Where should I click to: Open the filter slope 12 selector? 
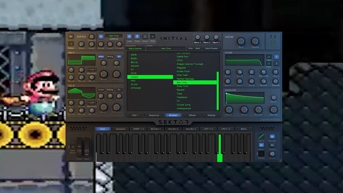tap(269, 63)
